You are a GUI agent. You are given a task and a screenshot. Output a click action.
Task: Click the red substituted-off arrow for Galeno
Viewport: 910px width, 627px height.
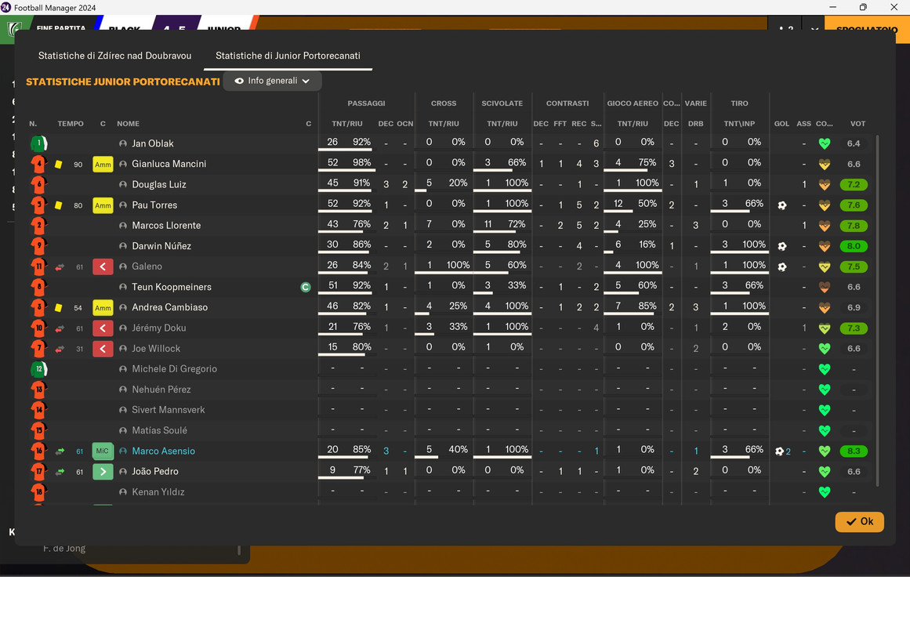pos(103,267)
